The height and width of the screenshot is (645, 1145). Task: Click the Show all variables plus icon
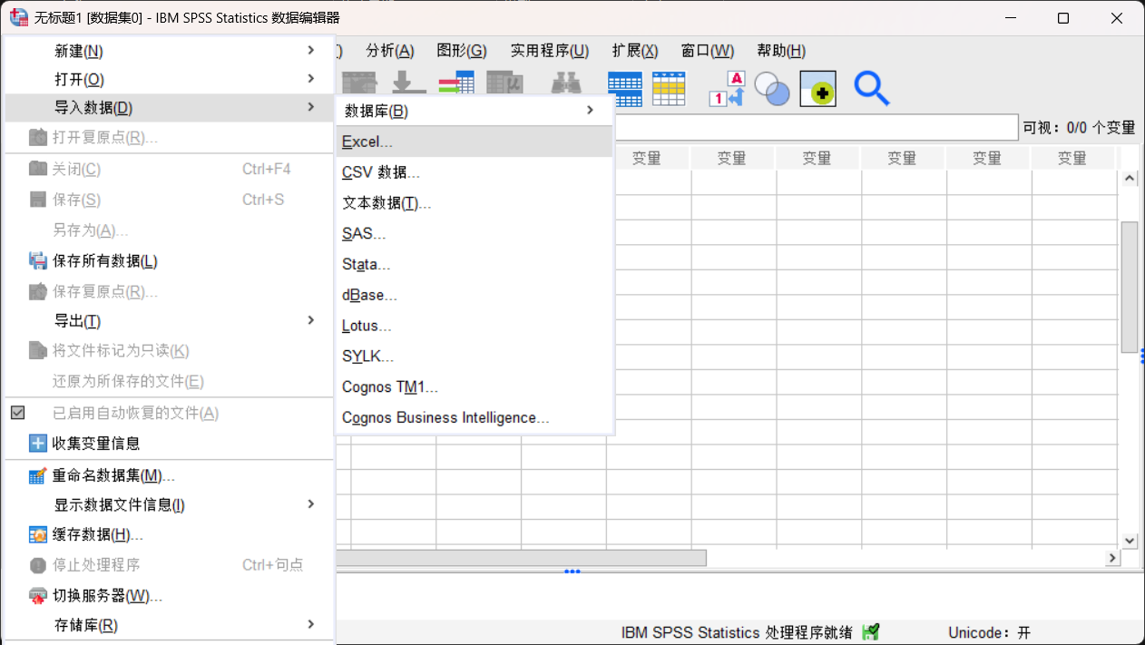pos(817,88)
